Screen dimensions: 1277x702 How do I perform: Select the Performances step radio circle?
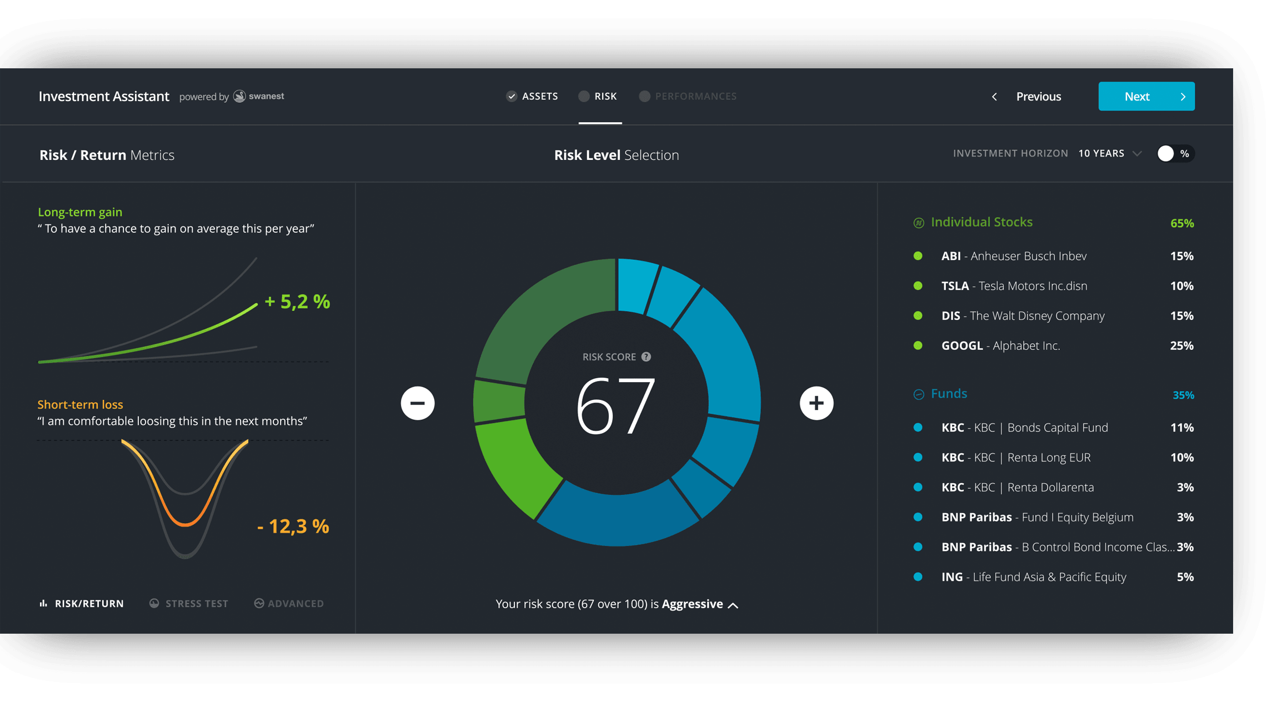[x=644, y=96]
